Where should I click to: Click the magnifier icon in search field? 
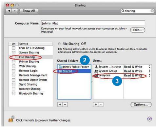pyautogui.click(x=123, y=11)
